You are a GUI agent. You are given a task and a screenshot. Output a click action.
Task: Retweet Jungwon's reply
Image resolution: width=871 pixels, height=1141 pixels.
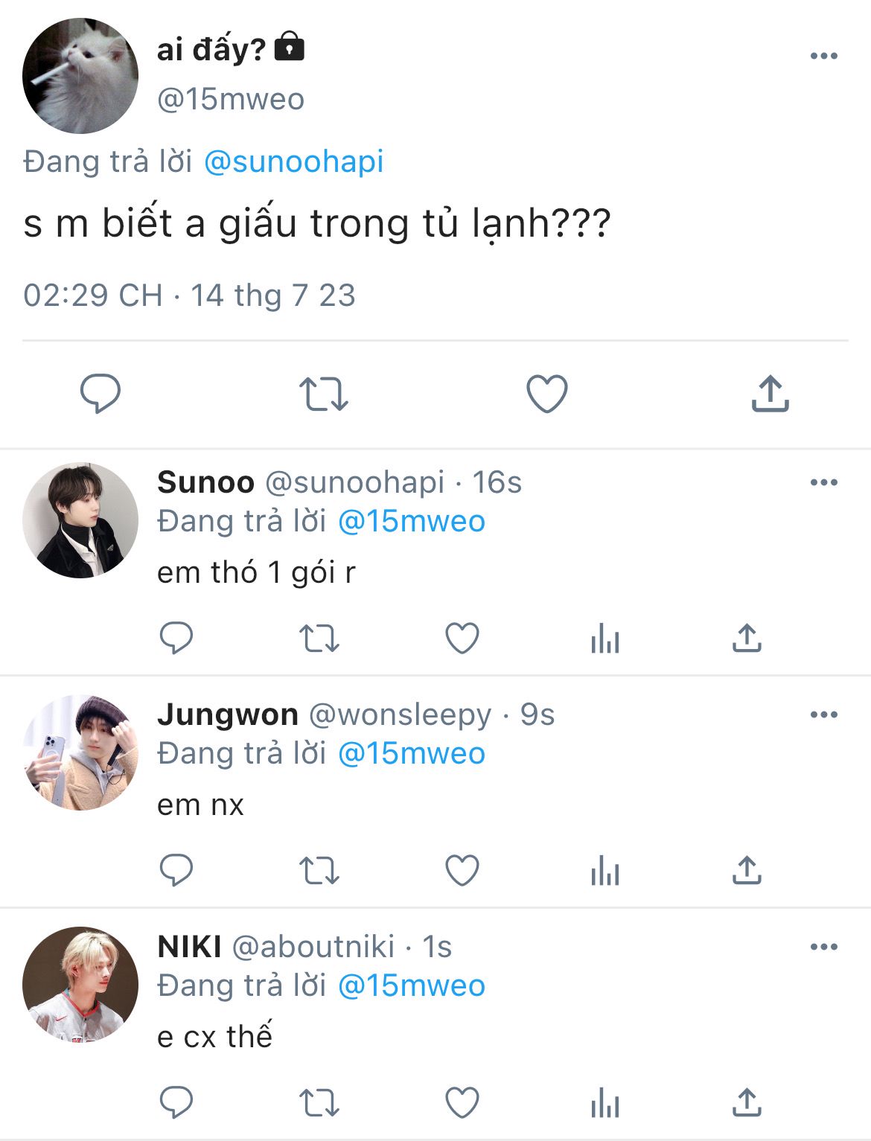[x=319, y=871]
